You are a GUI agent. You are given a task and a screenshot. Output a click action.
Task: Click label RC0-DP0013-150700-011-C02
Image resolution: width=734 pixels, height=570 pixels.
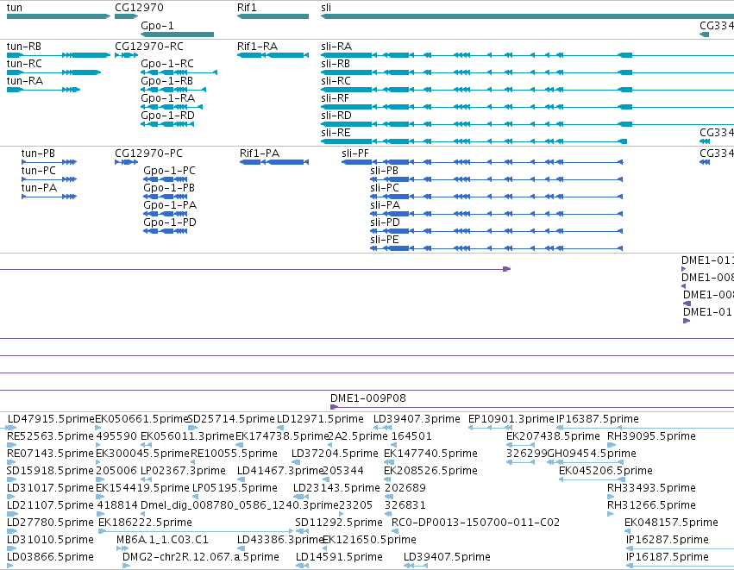475,523
